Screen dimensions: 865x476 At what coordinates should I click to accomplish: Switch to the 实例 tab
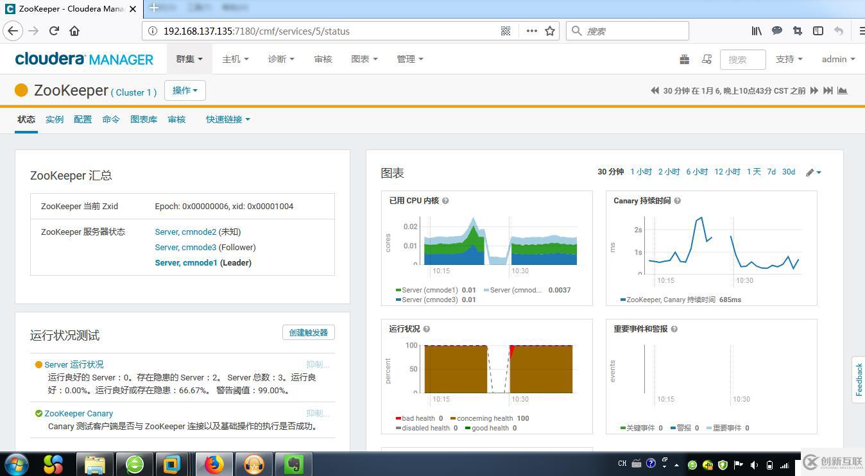point(55,119)
